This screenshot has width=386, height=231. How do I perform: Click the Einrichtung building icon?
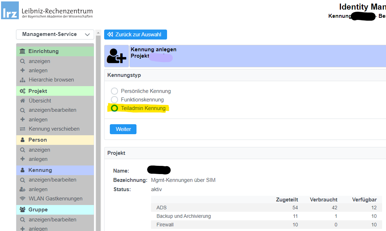tap(23, 51)
